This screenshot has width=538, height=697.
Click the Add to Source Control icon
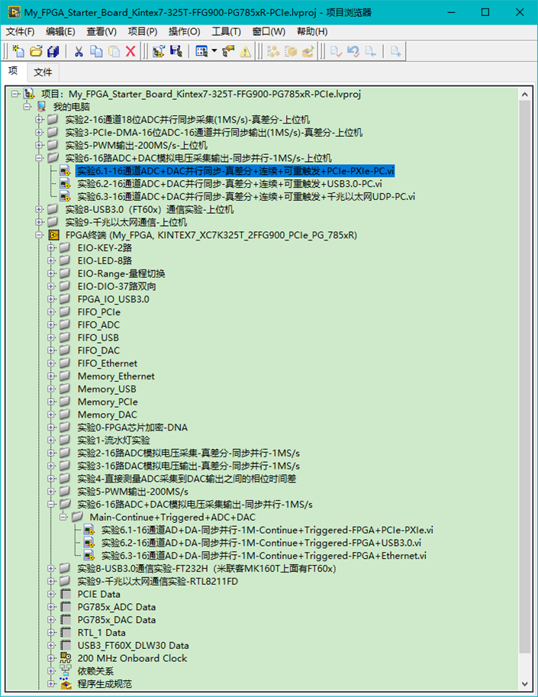tap(395, 51)
